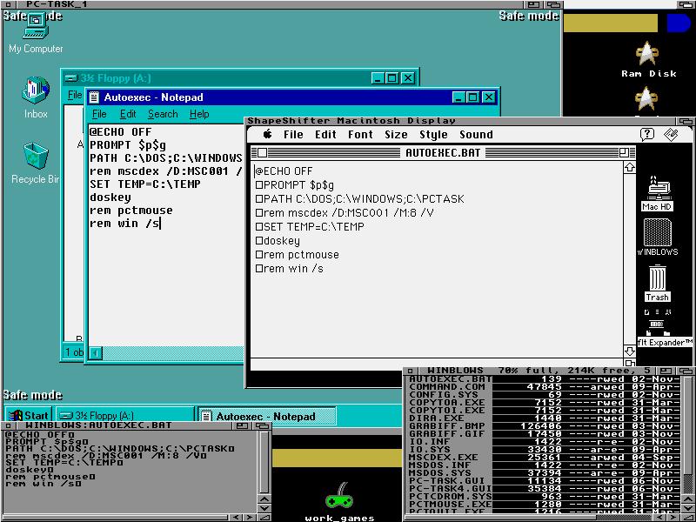The image size is (696, 522).
Task: Click 'doskey' line in Notepad
Action: coord(110,197)
